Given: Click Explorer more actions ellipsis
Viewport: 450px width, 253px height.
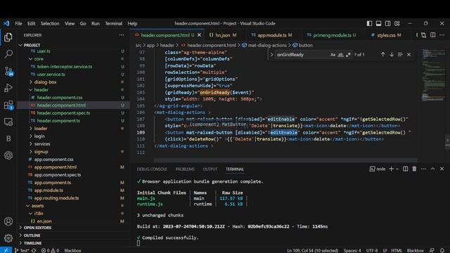Looking at the screenshot, I should pyautogui.click(x=122, y=35).
